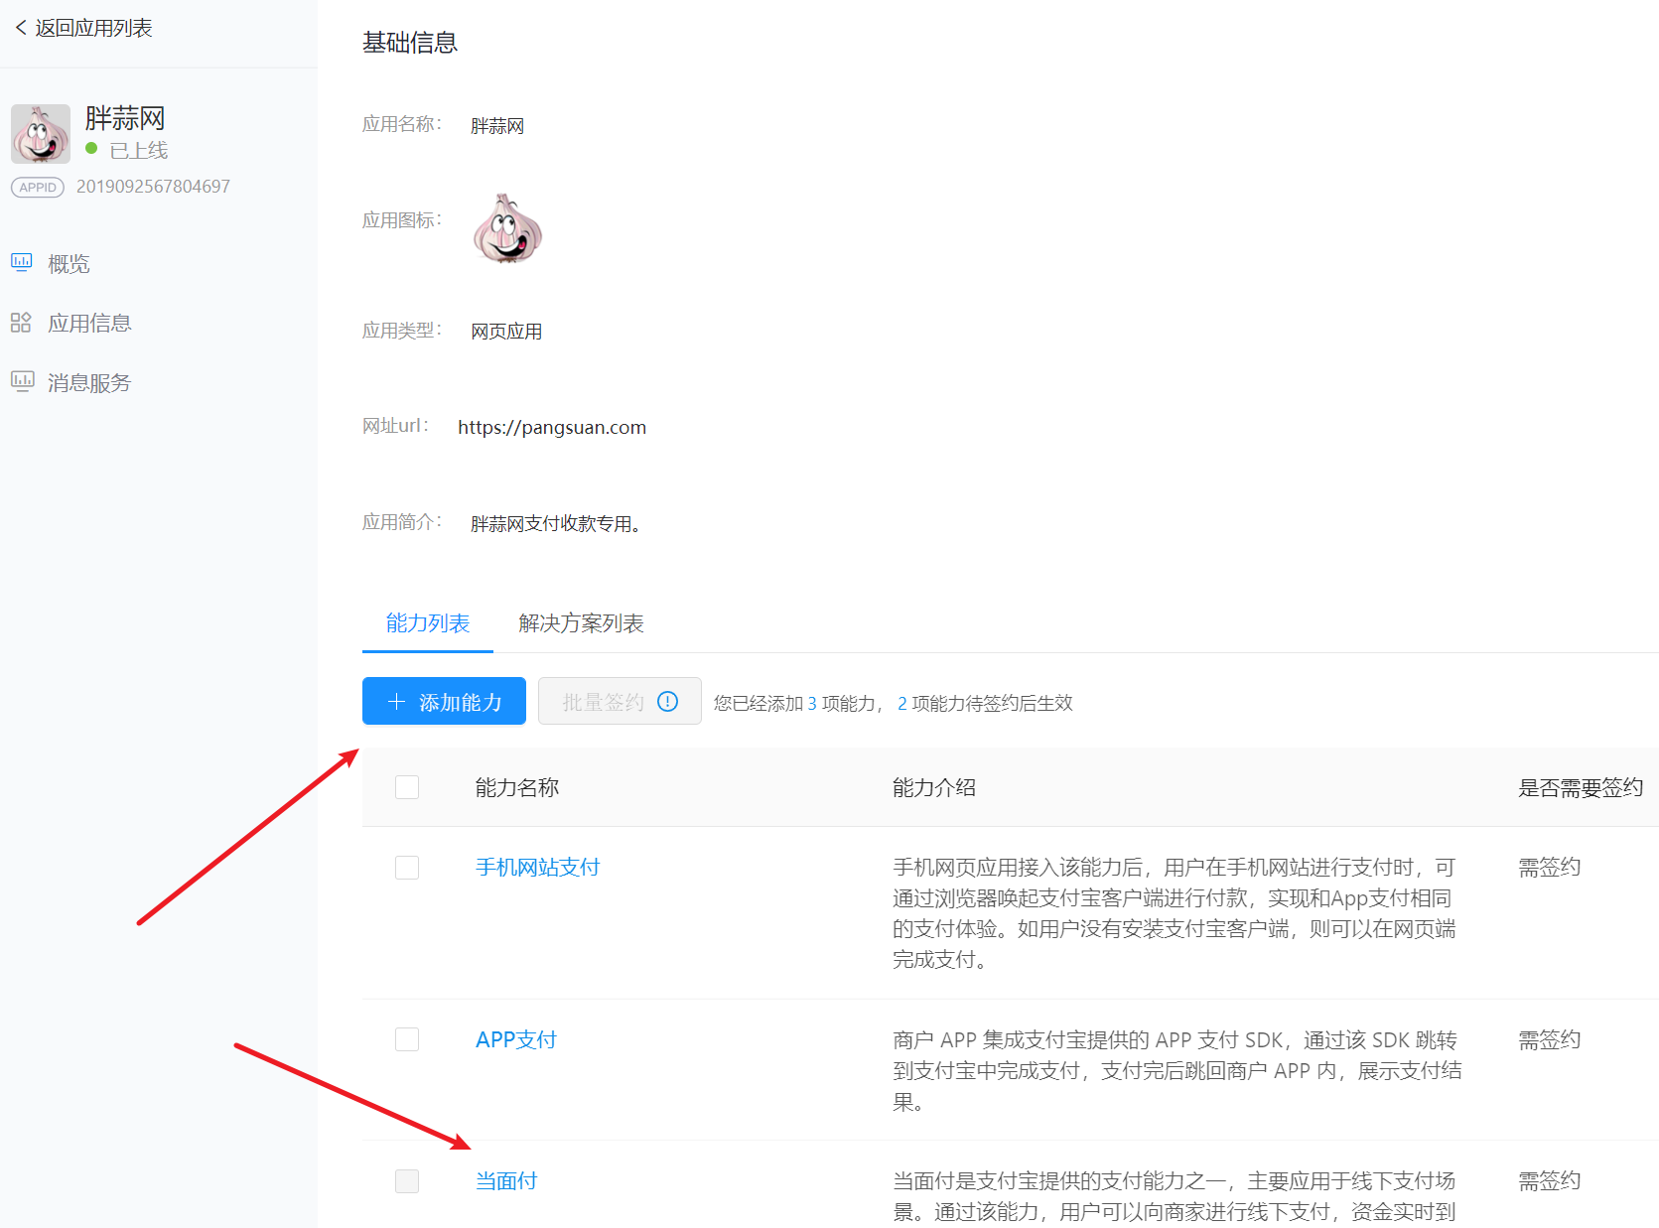
Task: Click the back arrow to app list
Action: click(x=21, y=28)
